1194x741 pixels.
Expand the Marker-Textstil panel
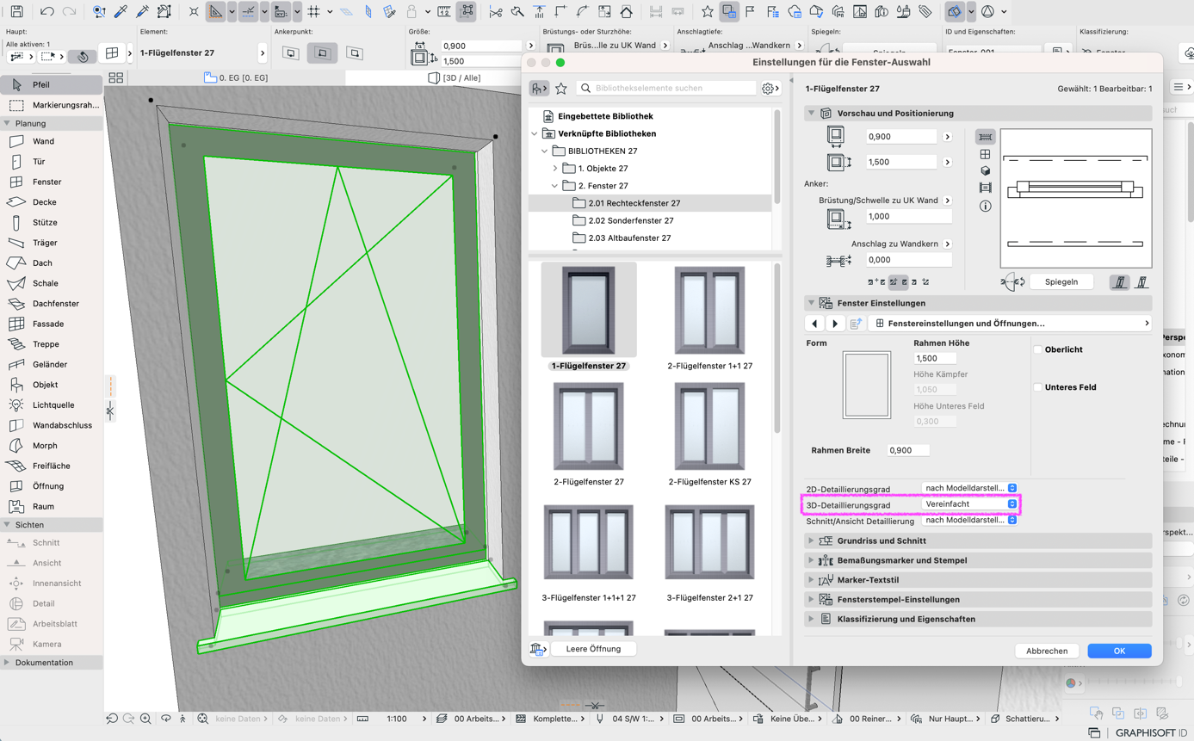pos(811,580)
